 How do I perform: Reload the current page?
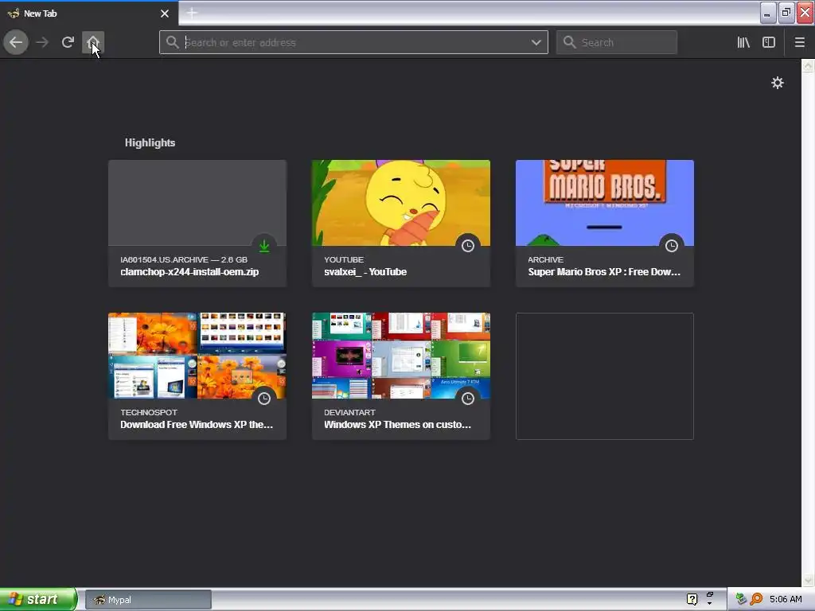(68, 42)
